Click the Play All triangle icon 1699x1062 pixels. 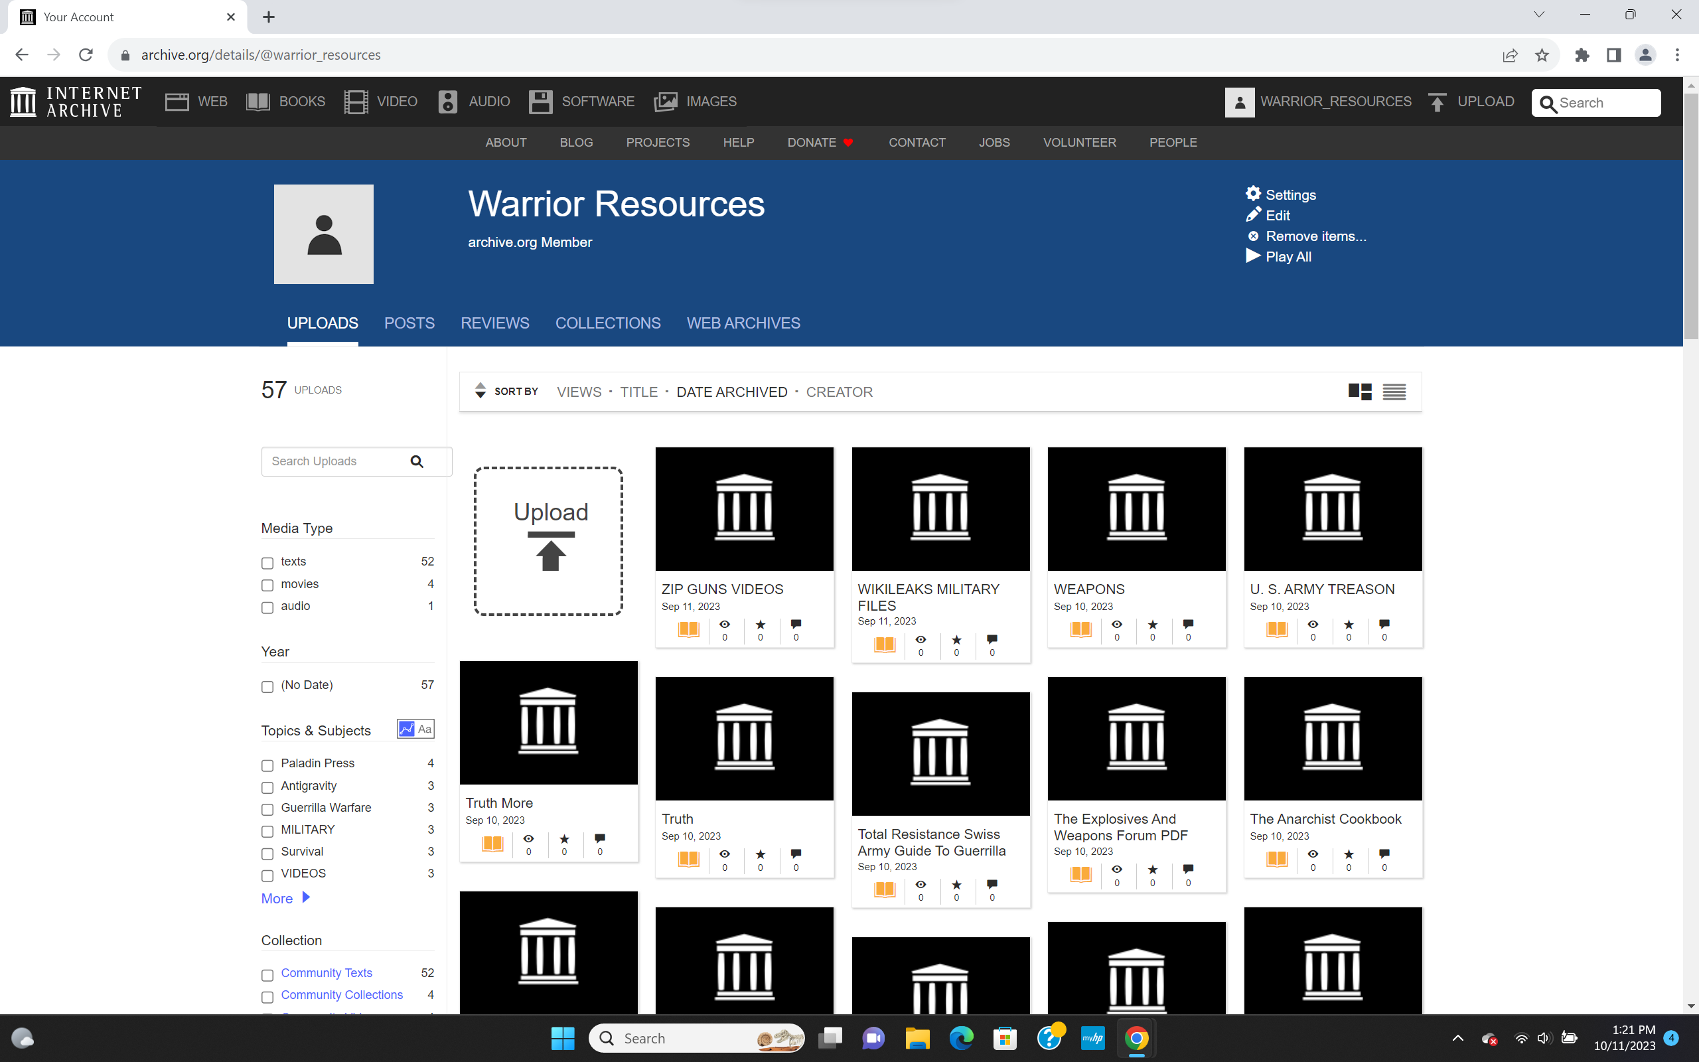pos(1253,256)
